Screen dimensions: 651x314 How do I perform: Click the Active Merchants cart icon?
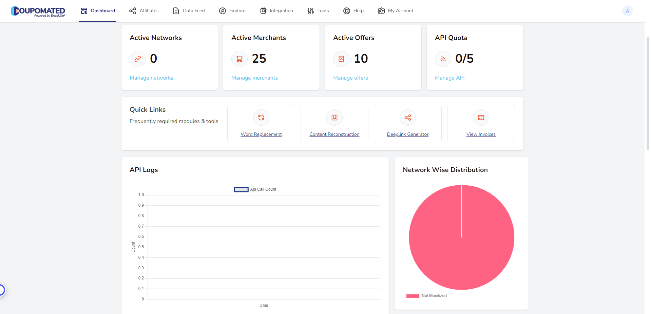[240, 59]
